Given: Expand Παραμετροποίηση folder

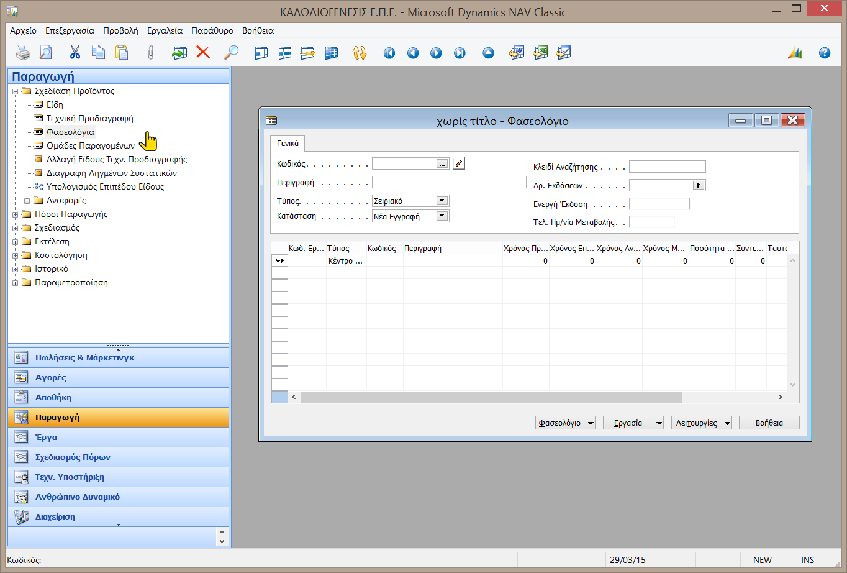Looking at the screenshot, I should tap(16, 283).
